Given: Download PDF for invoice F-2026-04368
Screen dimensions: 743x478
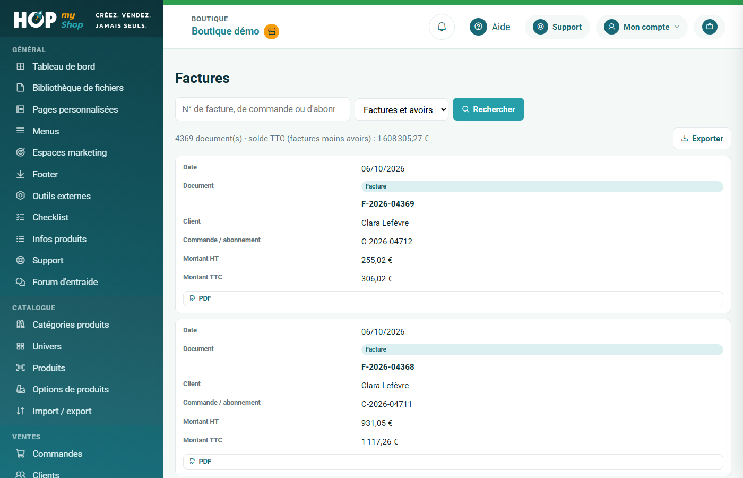Looking at the screenshot, I should tap(453, 462).
